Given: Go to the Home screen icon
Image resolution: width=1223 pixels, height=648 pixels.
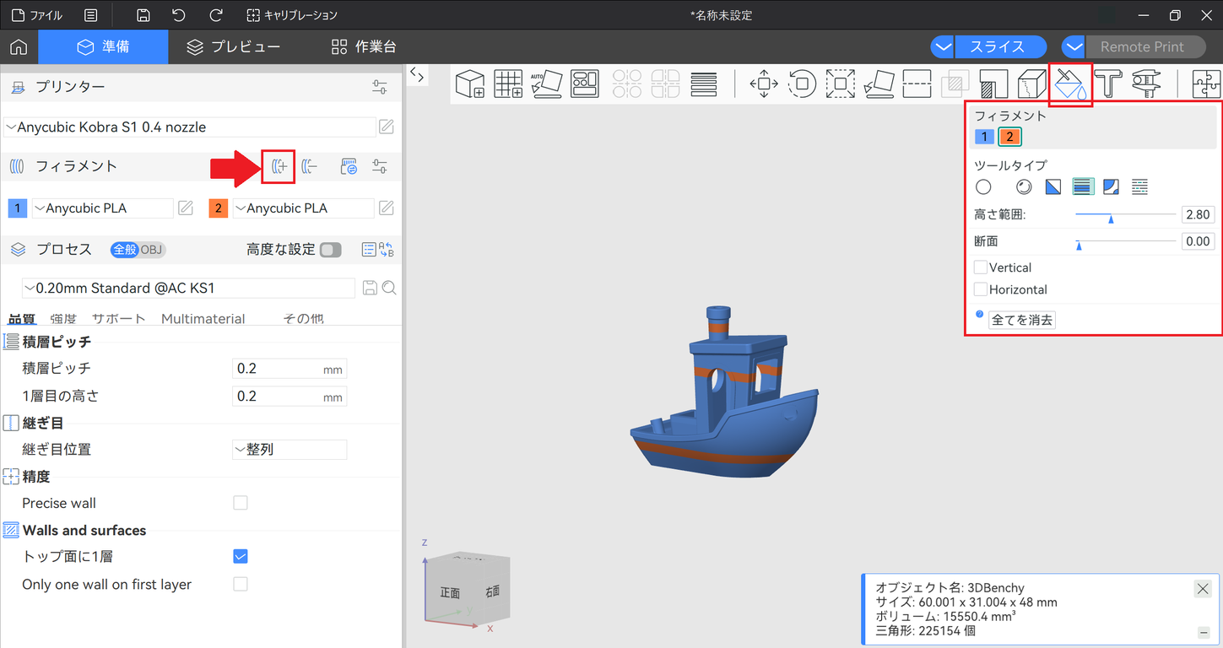Looking at the screenshot, I should click(19, 46).
